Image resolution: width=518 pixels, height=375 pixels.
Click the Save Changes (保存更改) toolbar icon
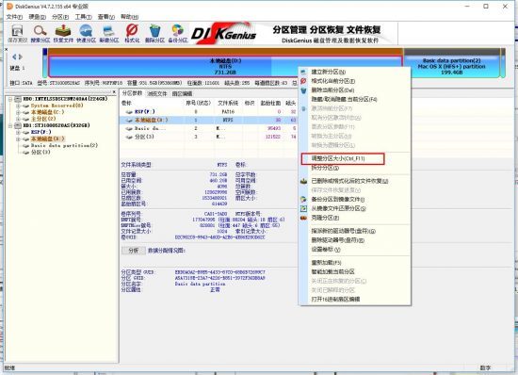point(17,34)
